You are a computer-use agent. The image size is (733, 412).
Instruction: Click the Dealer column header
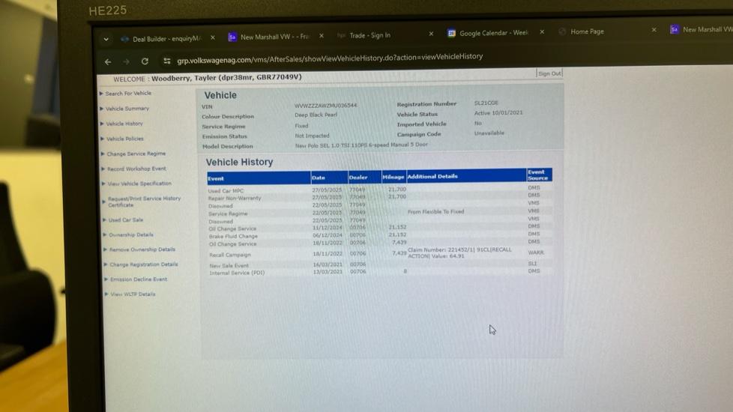click(364, 177)
